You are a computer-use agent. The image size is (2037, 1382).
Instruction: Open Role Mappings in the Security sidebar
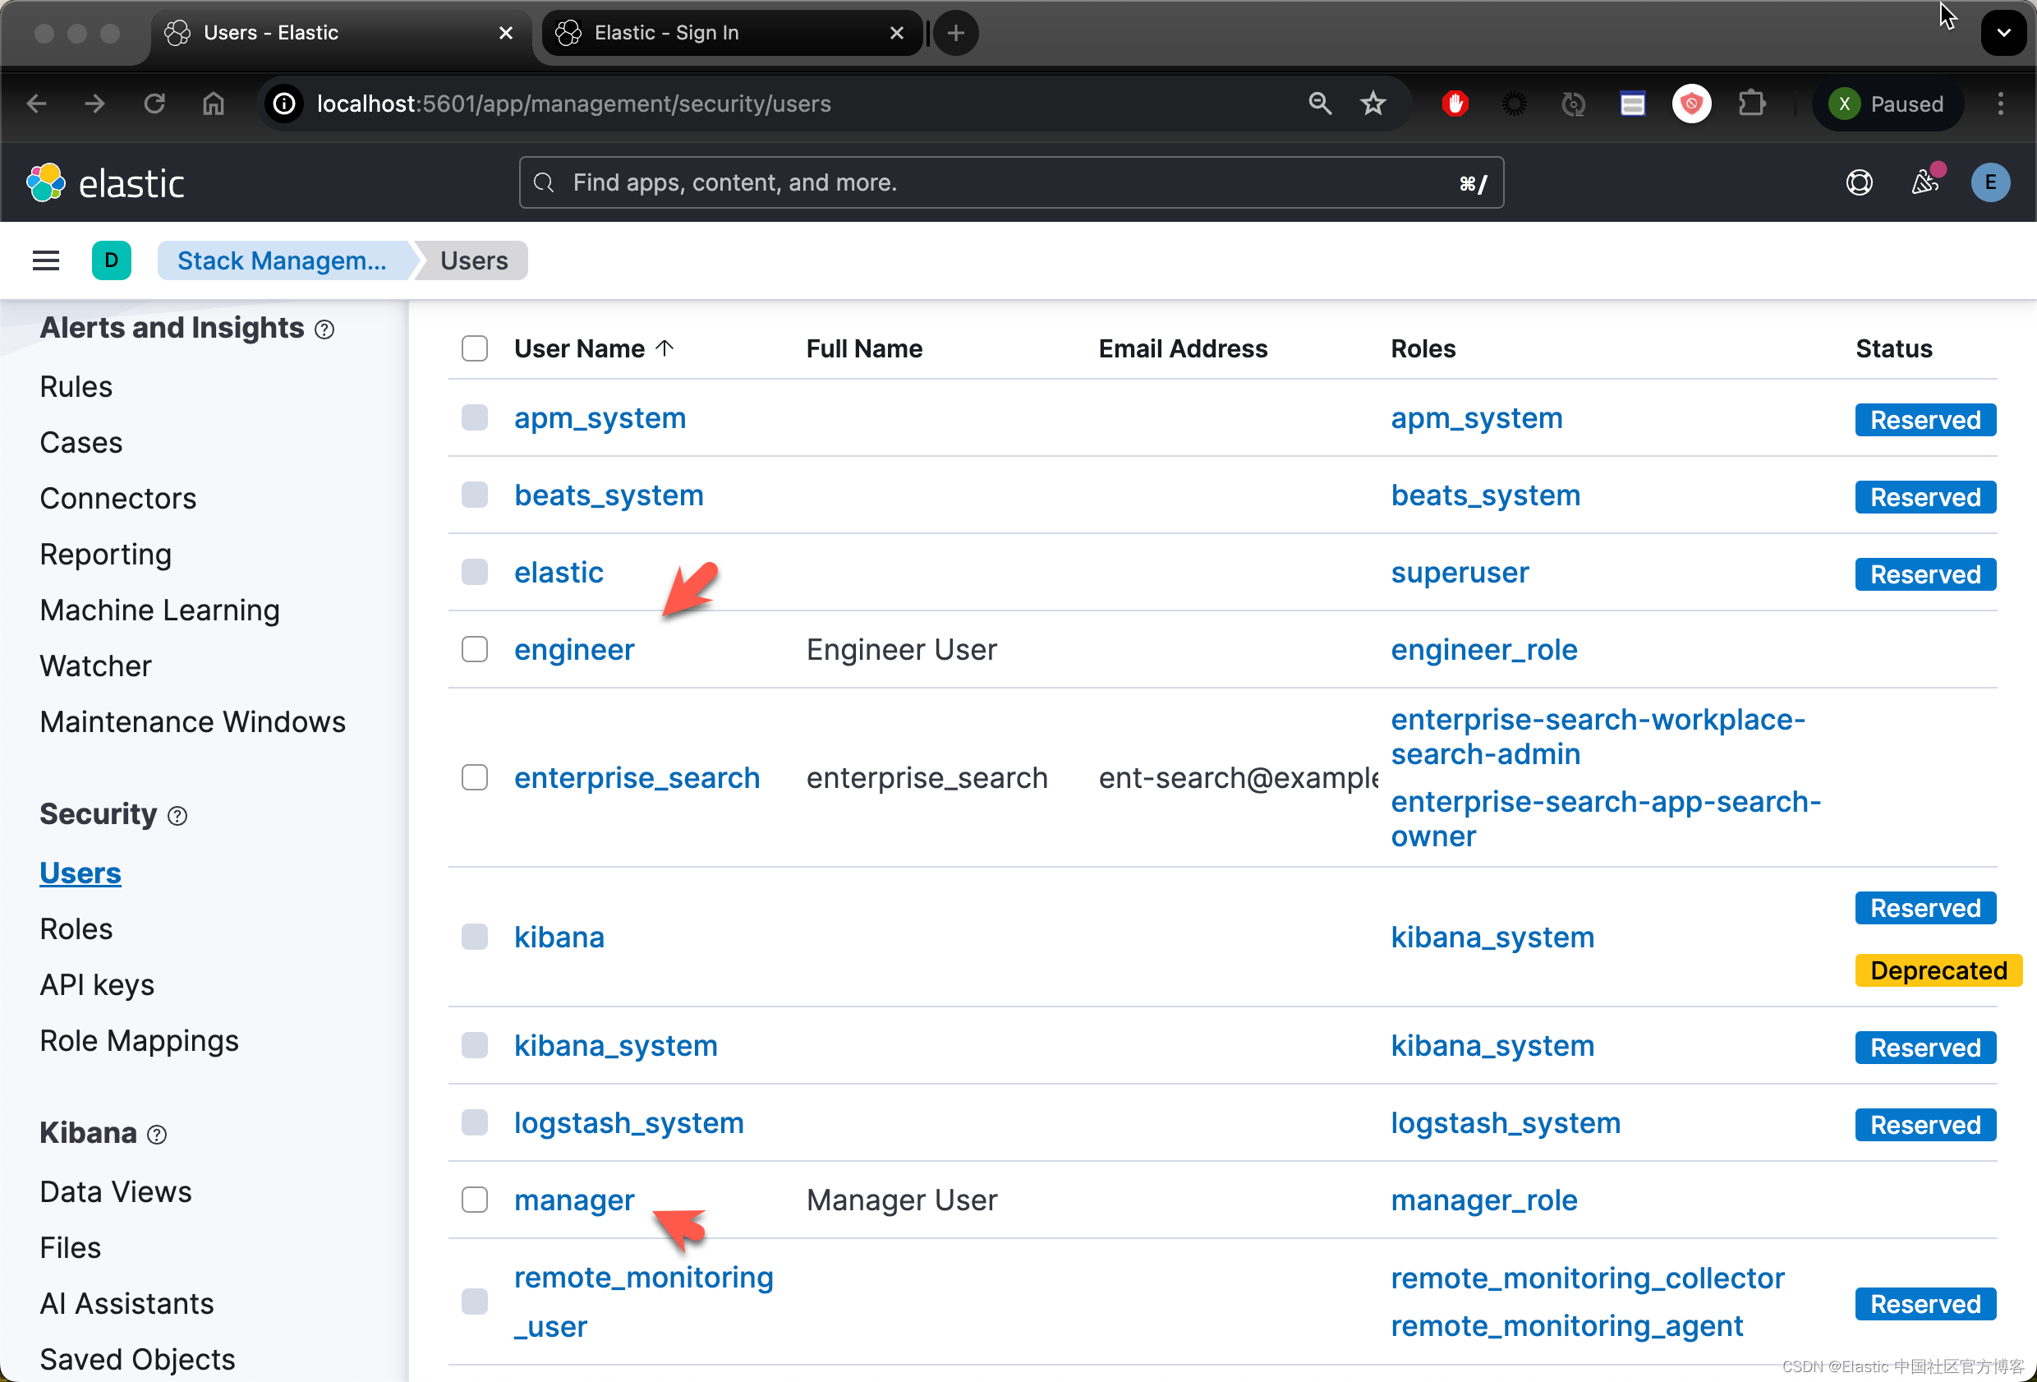(x=139, y=1040)
